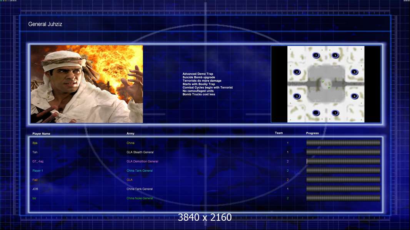Click the 'Bomb Trucks cost less' text
Viewport: 410px width, 230px height.
tap(199, 94)
